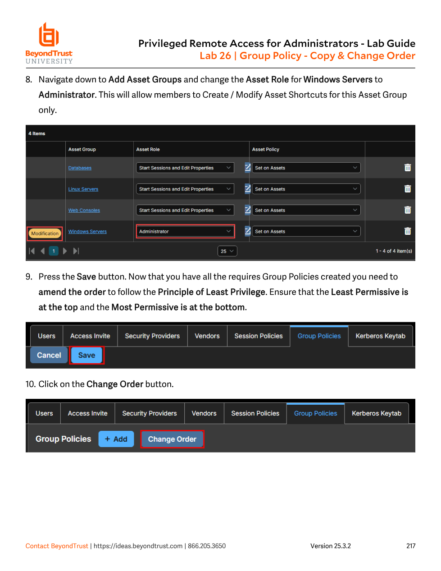Click the Asset Role column header
The image size is (441, 571).
[x=148, y=149]
